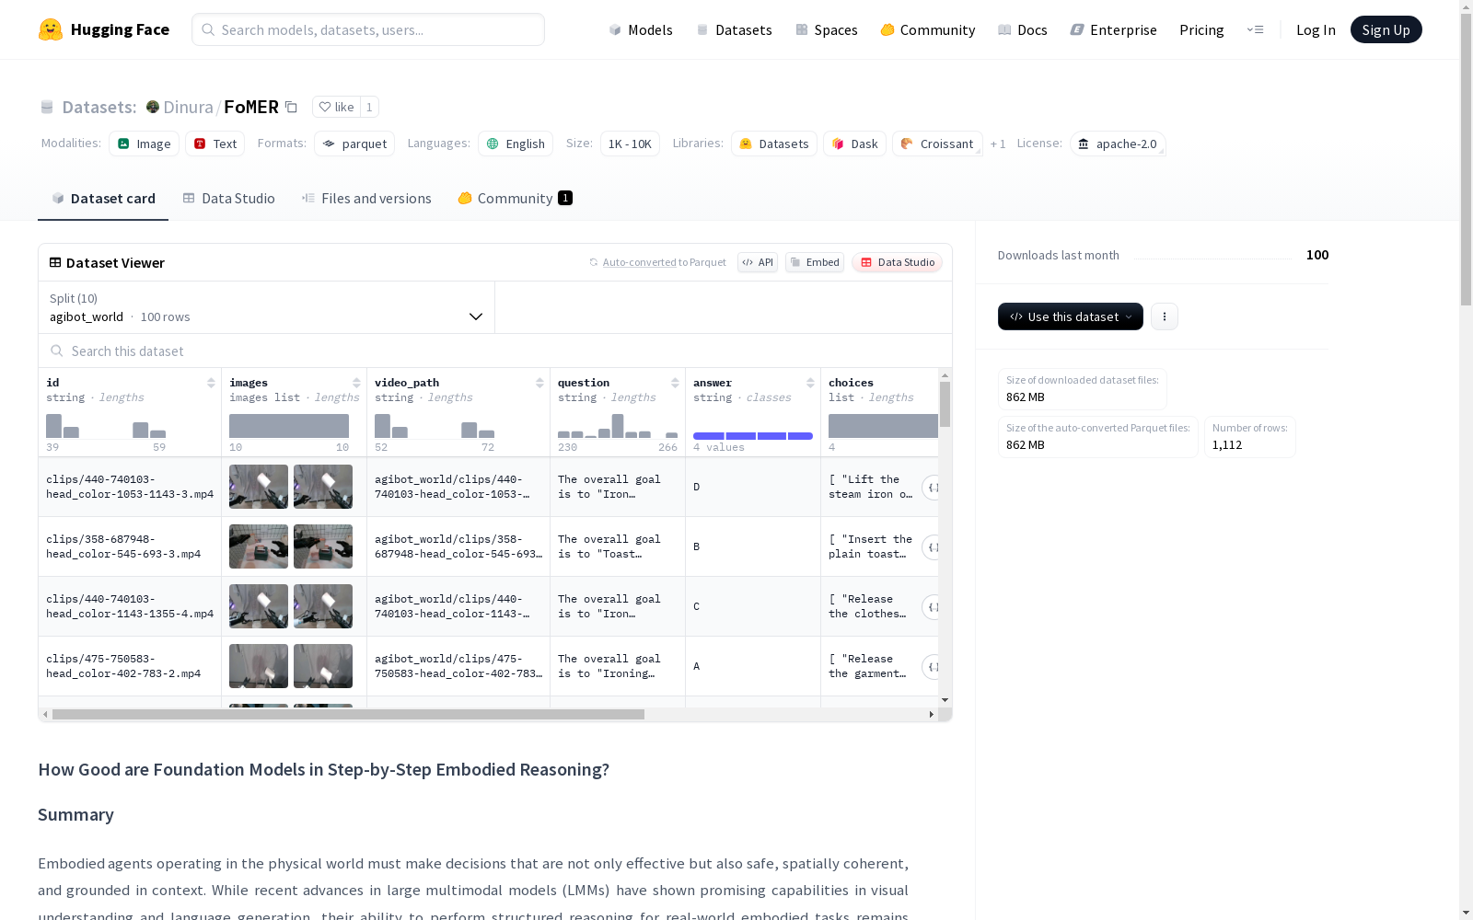
Task: Go to Models in the navigation
Action: 641,29
